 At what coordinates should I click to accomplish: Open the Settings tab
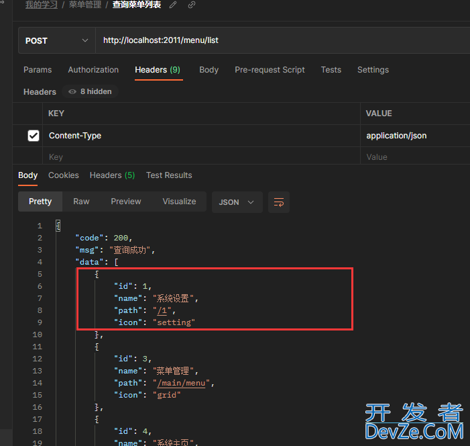(373, 70)
